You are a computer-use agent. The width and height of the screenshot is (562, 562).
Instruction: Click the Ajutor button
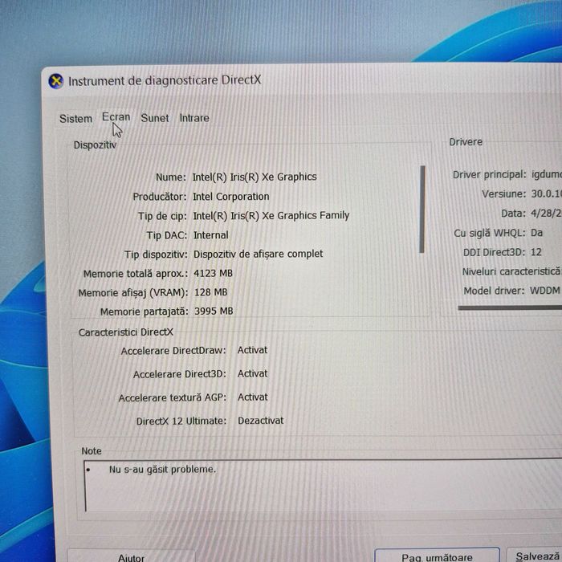point(131,556)
